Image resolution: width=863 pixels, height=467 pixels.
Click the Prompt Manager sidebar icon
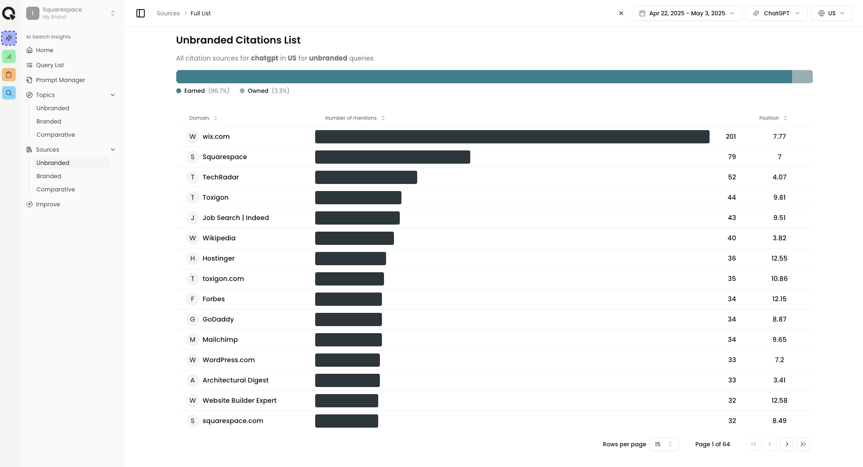[29, 80]
